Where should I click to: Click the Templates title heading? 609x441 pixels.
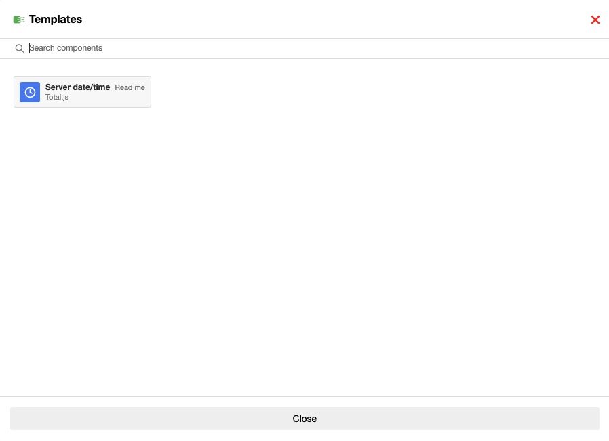(x=56, y=20)
